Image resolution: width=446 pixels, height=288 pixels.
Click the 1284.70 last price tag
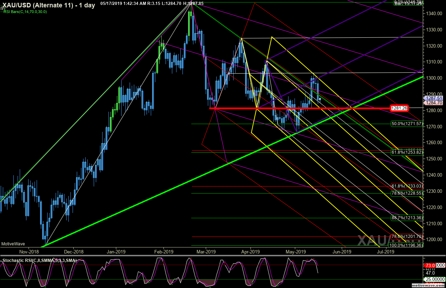point(434,103)
